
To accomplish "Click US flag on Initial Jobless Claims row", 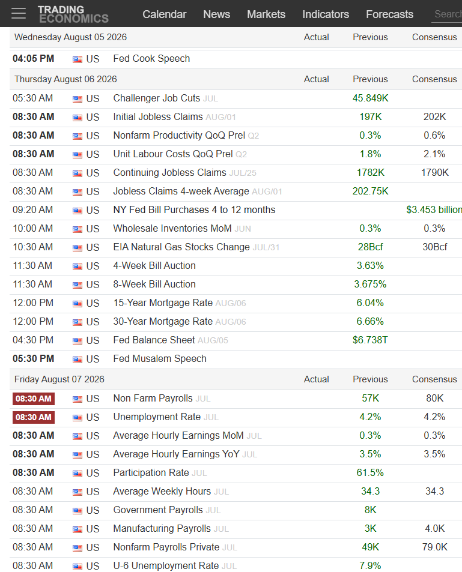I will [78, 118].
